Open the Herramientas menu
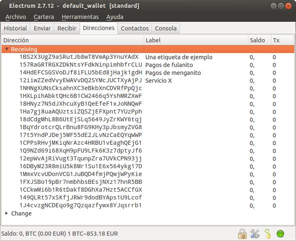The width and height of the screenshot is (296, 241). [80, 17]
